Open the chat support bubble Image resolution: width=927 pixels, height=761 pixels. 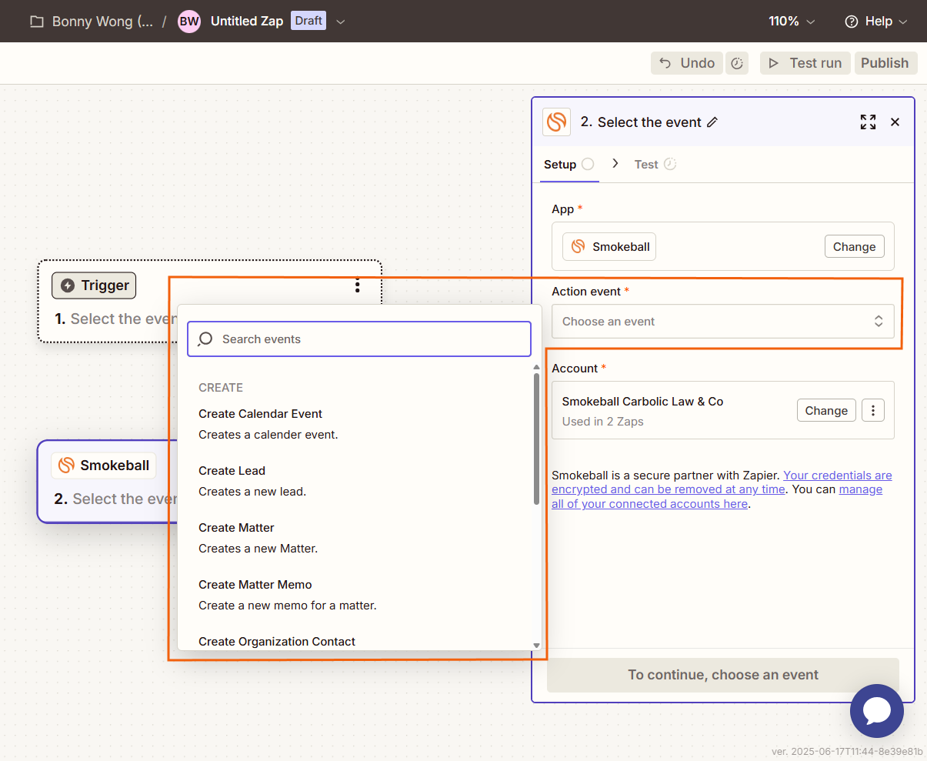click(x=877, y=711)
